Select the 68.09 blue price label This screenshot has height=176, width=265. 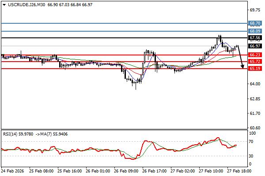(254, 31)
